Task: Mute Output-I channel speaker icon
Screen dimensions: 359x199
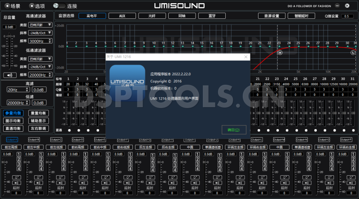Action: coord(195,183)
